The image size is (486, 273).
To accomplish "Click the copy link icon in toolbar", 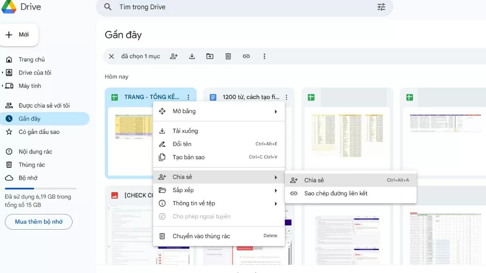I will 246,56.
